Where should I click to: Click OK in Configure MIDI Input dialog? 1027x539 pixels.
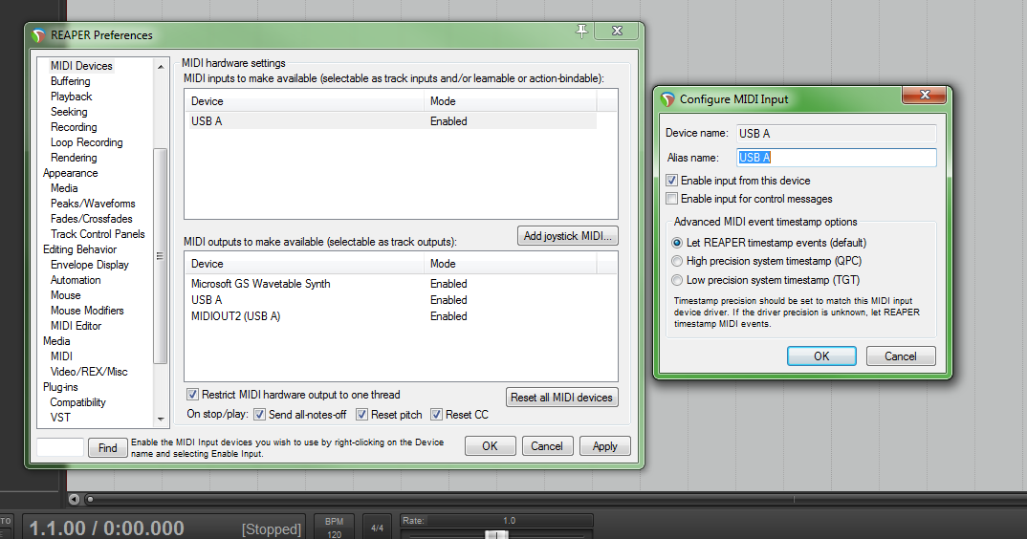pyautogui.click(x=821, y=356)
